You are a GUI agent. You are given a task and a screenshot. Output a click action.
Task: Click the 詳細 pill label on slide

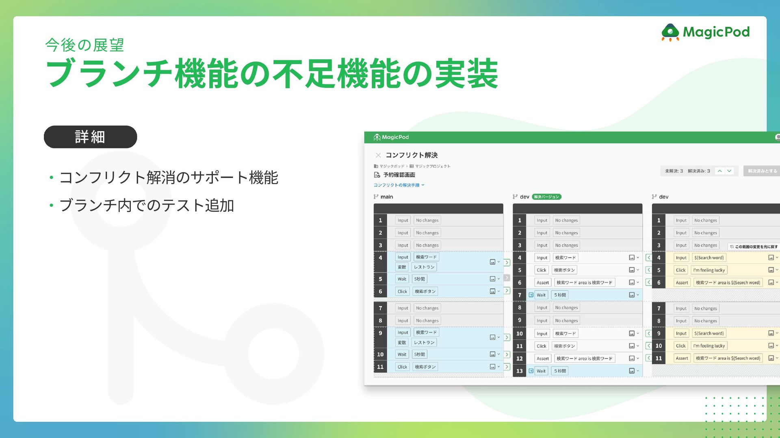[x=90, y=137]
